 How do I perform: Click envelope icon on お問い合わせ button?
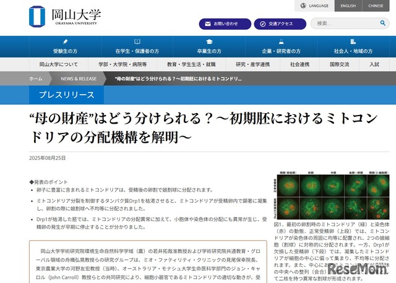click(208, 24)
